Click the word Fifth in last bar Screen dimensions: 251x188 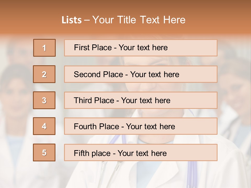click(81, 153)
